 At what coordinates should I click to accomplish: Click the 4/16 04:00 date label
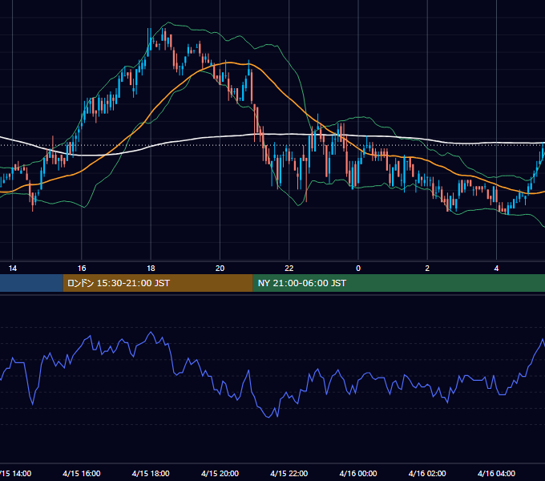coord(496,473)
